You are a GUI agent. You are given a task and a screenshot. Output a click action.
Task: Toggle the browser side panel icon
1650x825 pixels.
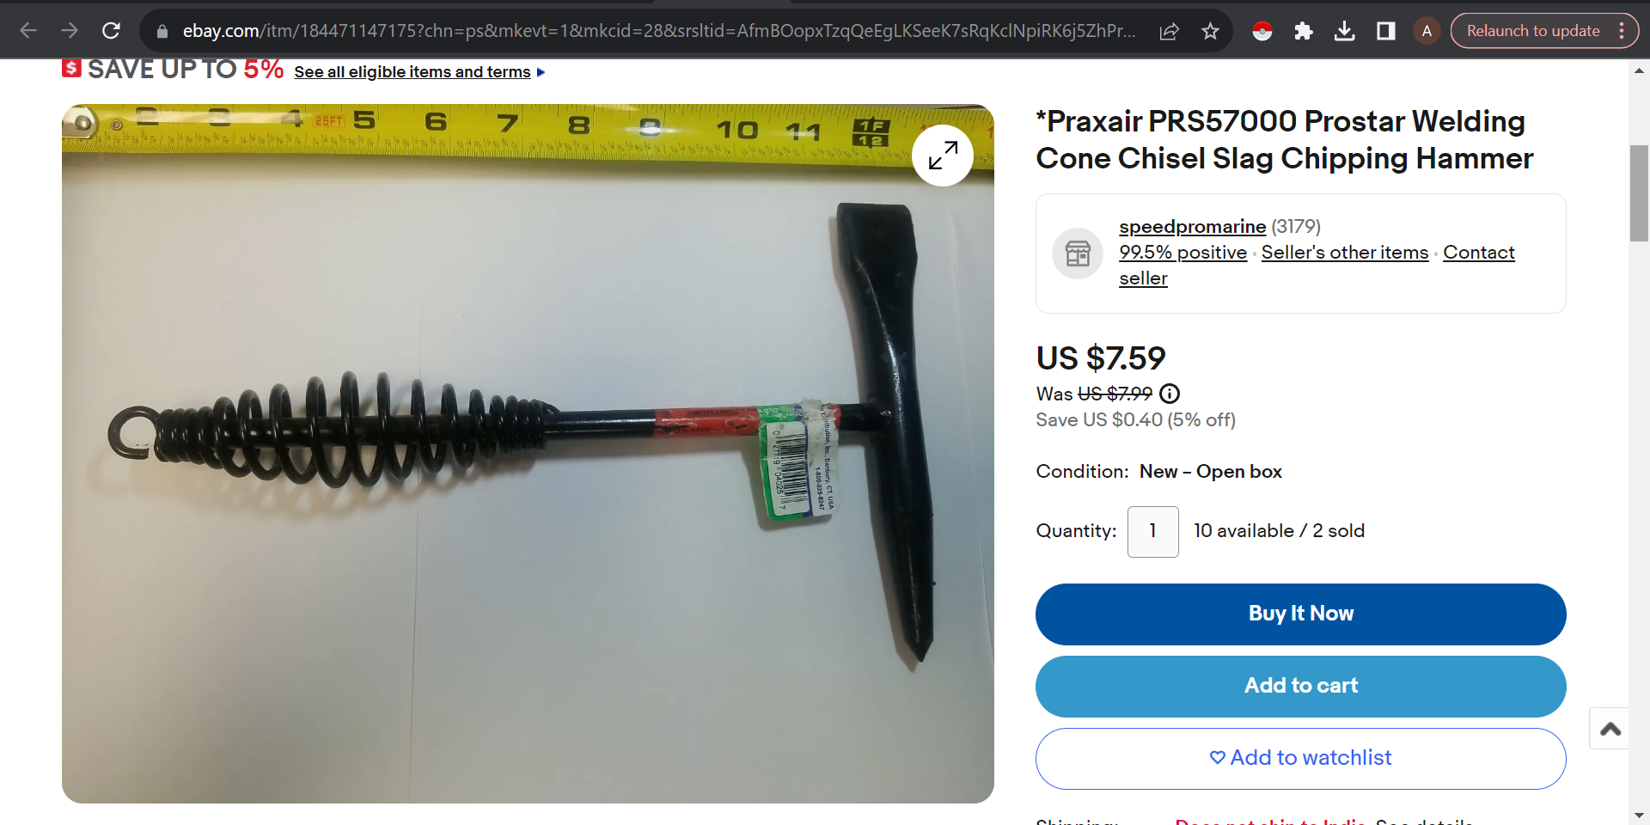click(x=1385, y=32)
